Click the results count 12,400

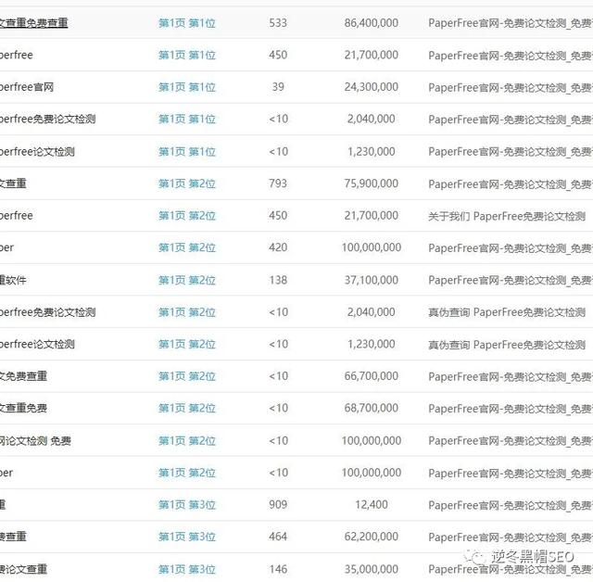(x=371, y=504)
